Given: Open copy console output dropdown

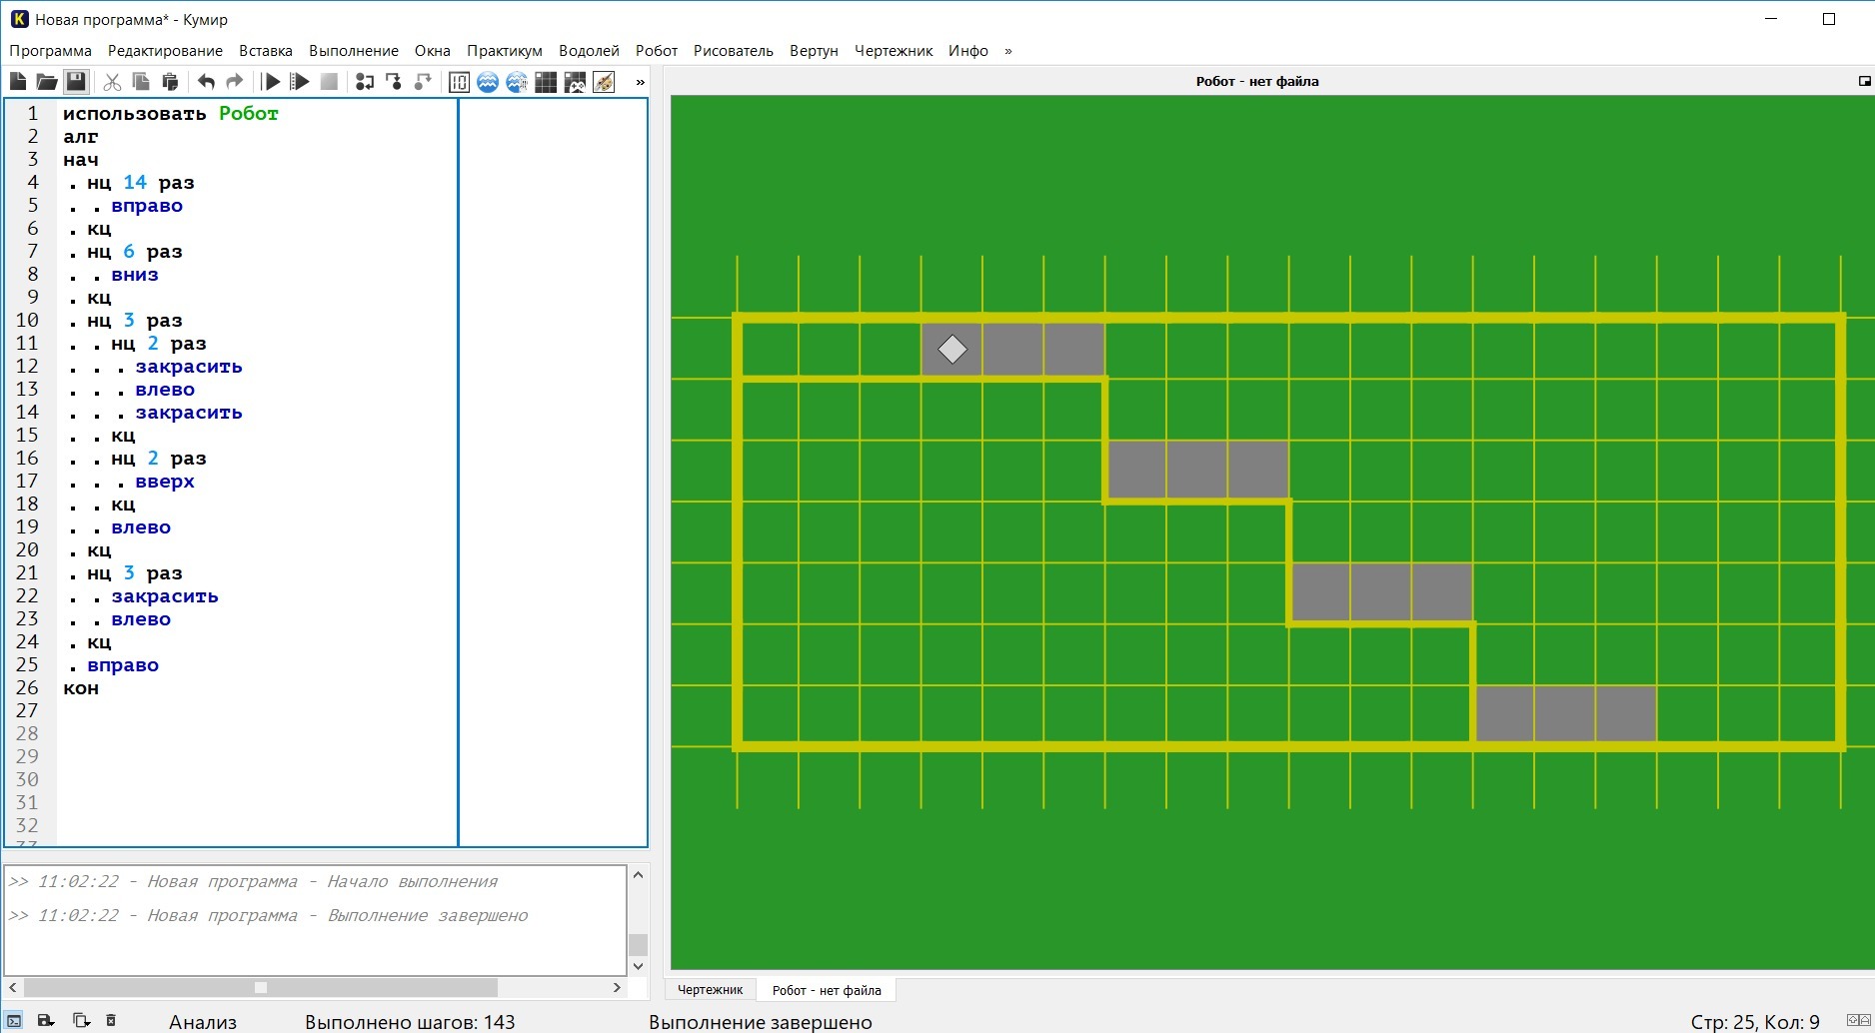Looking at the screenshot, I should click(x=81, y=1021).
